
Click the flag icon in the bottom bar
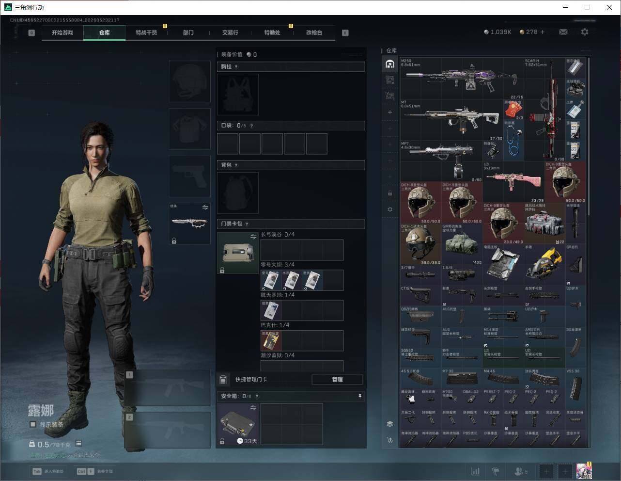click(x=496, y=471)
